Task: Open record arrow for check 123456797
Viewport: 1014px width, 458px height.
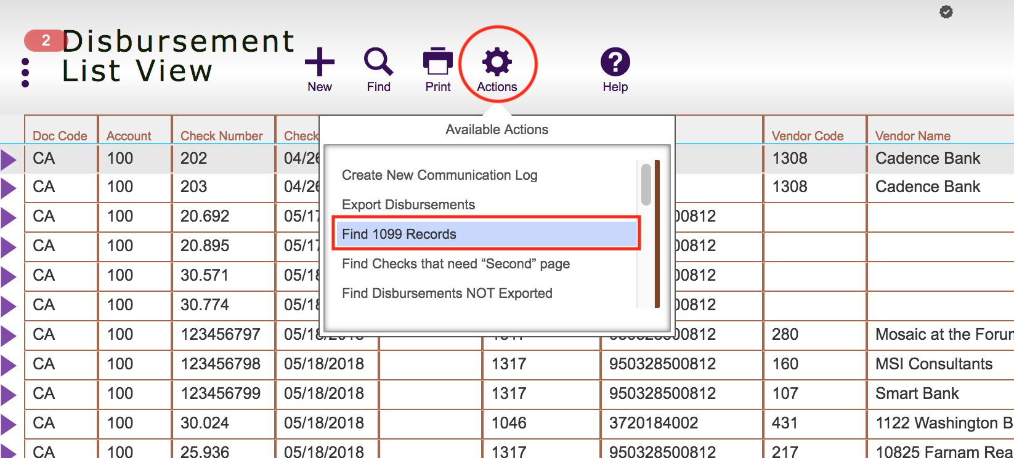Action: click(x=9, y=335)
